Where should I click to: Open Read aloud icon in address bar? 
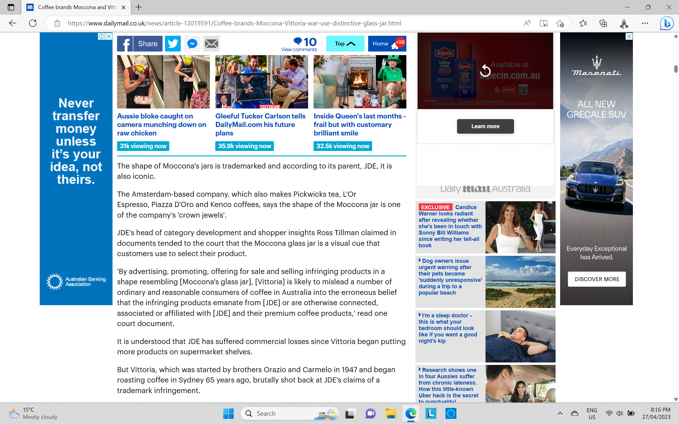[x=527, y=23]
